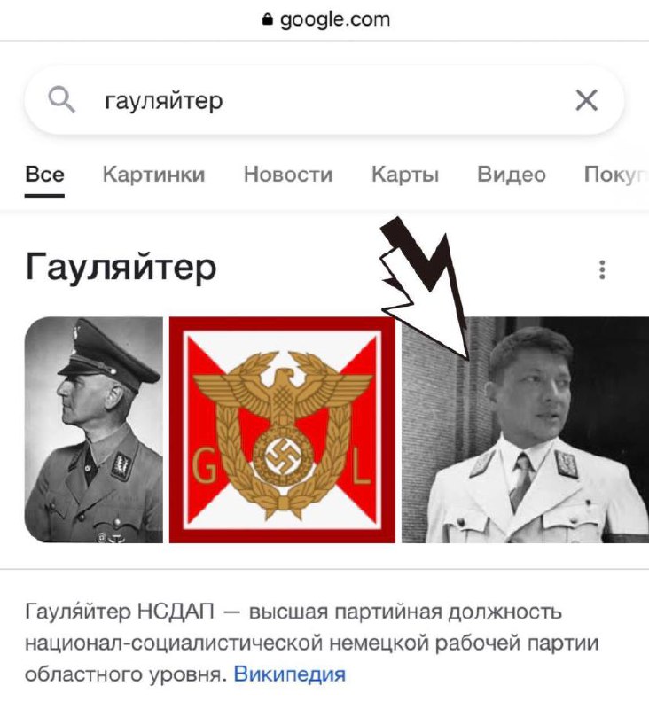
Task: Open the Новости tab
Action: click(288, 175)
